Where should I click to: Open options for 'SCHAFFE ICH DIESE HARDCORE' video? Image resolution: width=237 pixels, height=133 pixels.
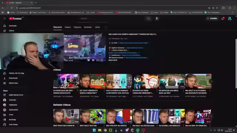pos(157,91)
